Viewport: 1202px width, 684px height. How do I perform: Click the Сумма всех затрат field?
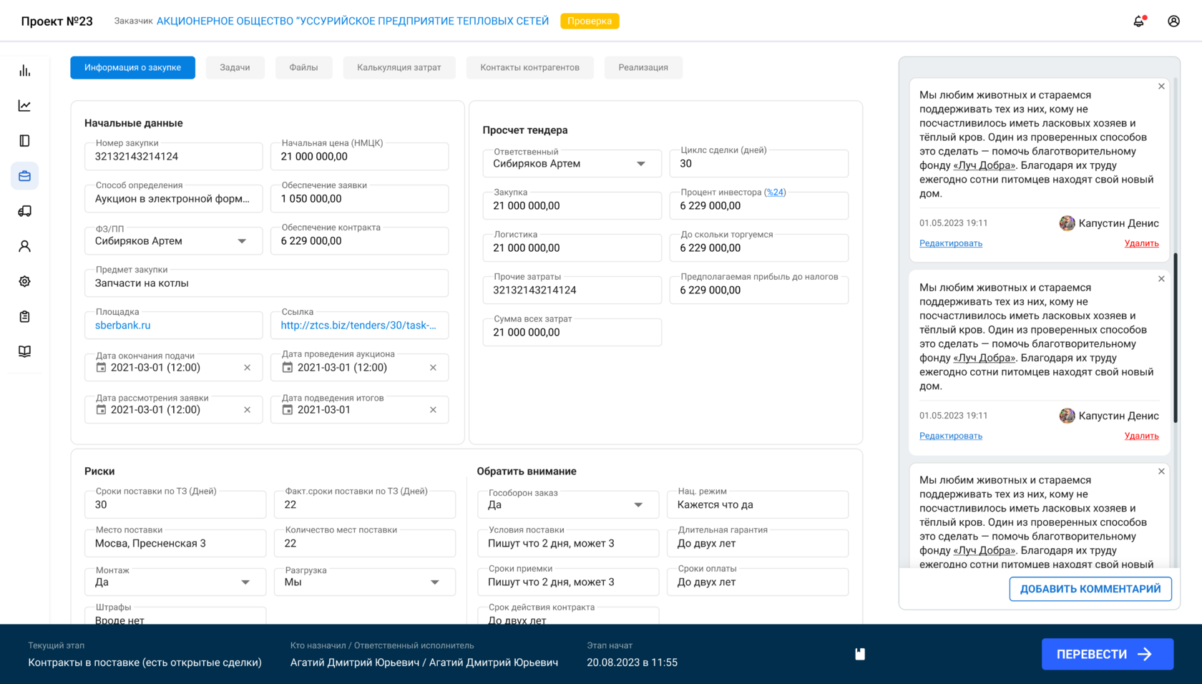[x=572, y=333]
